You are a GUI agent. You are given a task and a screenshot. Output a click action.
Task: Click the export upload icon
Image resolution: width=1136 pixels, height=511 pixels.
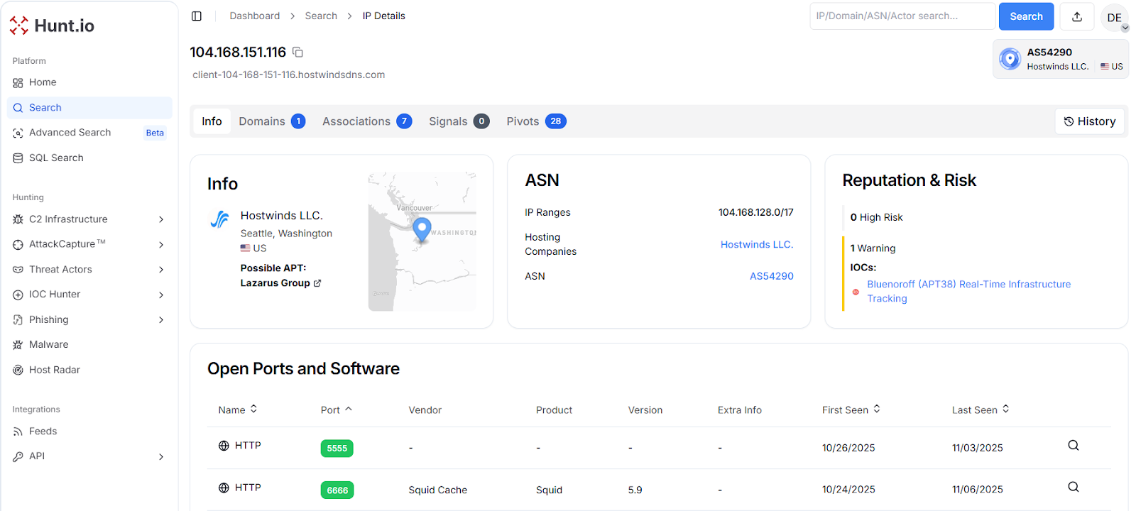(x=1076, y=16)
